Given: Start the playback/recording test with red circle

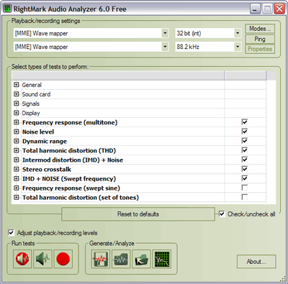Looking at the screenshot, I should click(63, 259).
